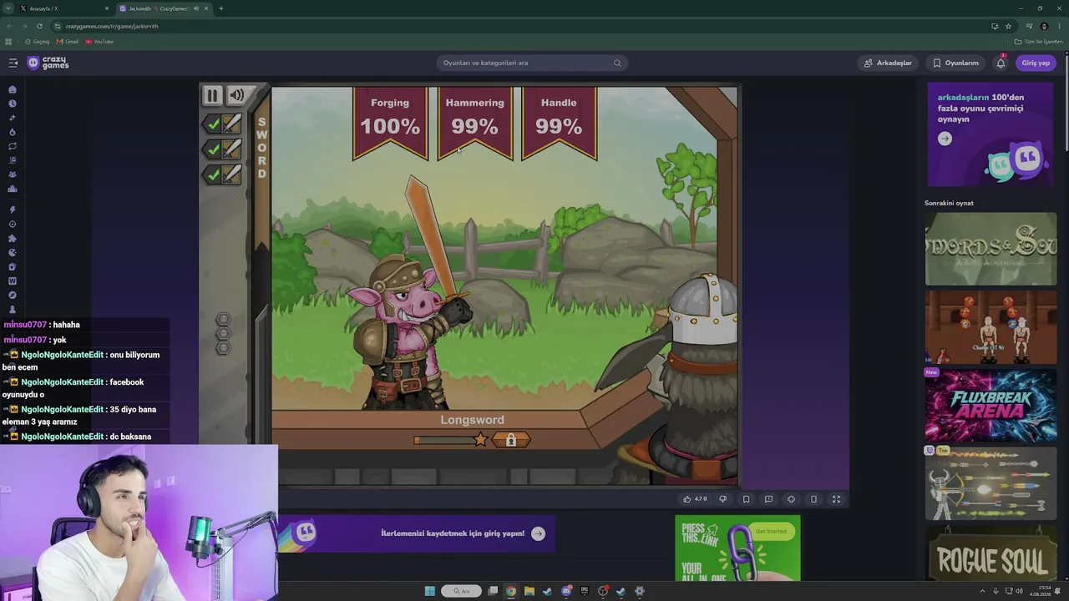Screen dimensions: 1069x601
Task: Open the taskbar clock and date
Action: pyautogui.click(x=1041, y=591)
